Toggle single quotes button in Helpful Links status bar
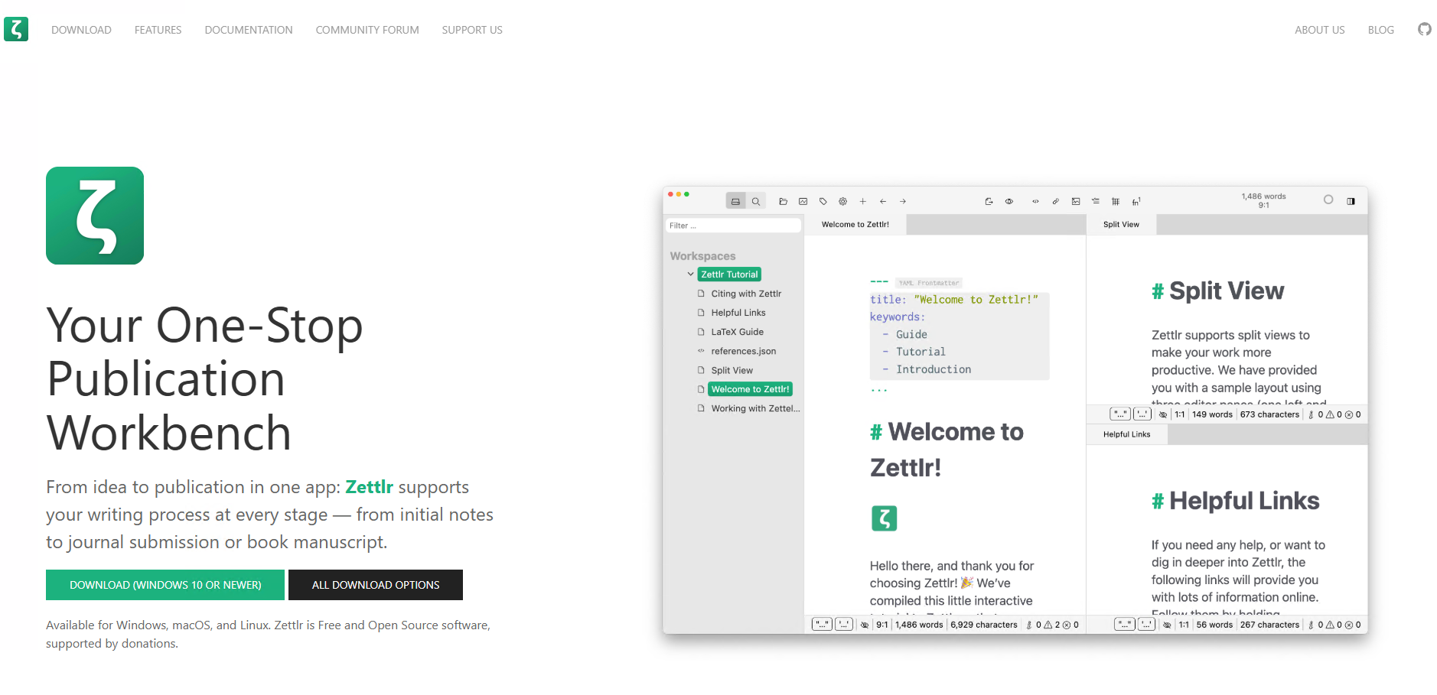This screenshot has height=695, width=1437. pyautogui.click(x=1146, y=624)
